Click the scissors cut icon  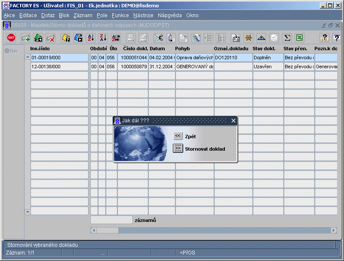[158, 38]
